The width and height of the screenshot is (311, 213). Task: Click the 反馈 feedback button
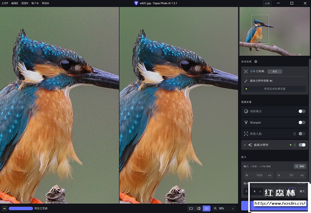click(x=267, y=3)
